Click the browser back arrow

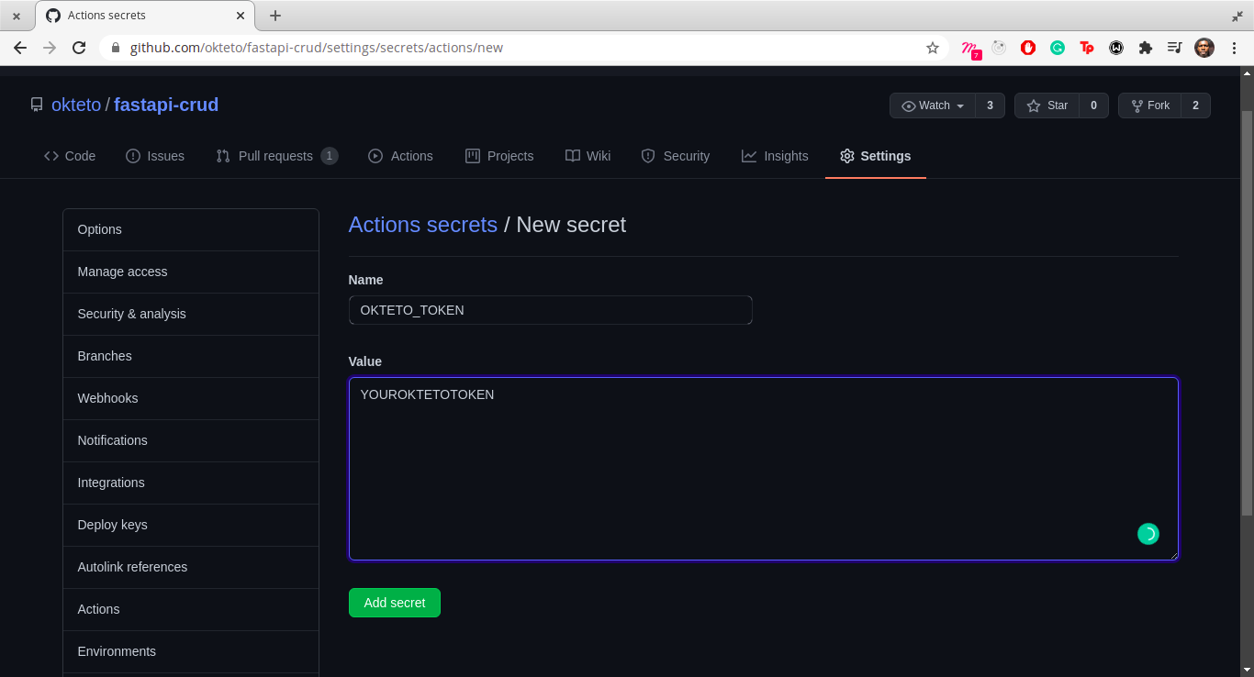coord(20,48)
